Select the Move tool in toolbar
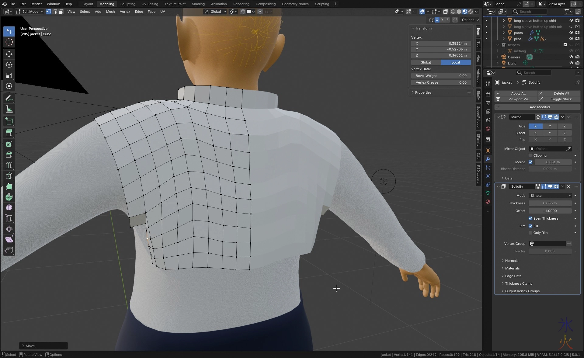The height and width of the screenshot is (358, 584). click(x=9, y=54)
